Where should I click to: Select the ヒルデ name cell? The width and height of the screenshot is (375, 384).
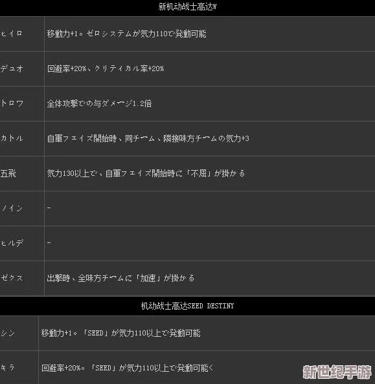tap(22, 243)
